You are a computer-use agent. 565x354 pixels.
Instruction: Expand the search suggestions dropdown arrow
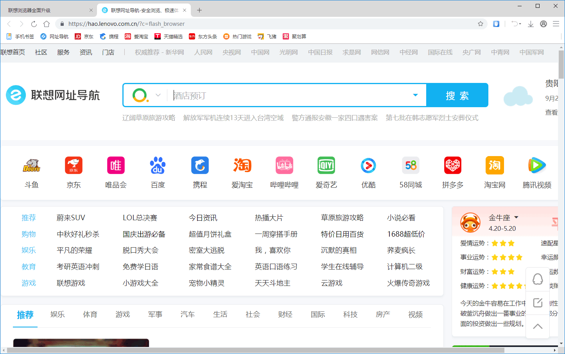point(415,95)
